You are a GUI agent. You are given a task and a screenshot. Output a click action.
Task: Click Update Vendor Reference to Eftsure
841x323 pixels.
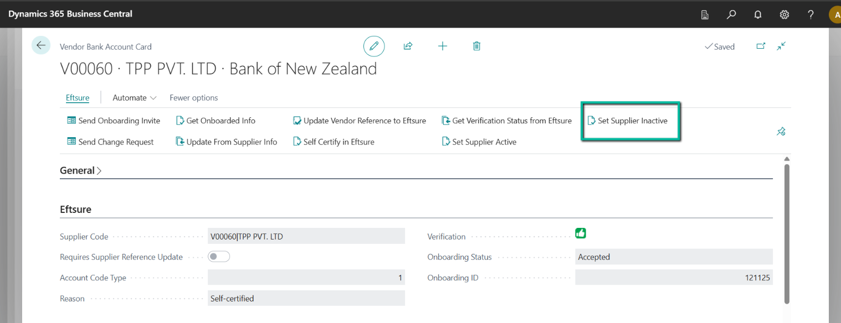(360, 121)
